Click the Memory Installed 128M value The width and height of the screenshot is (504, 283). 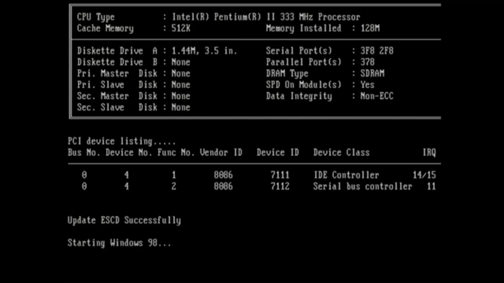pos(370,28)
